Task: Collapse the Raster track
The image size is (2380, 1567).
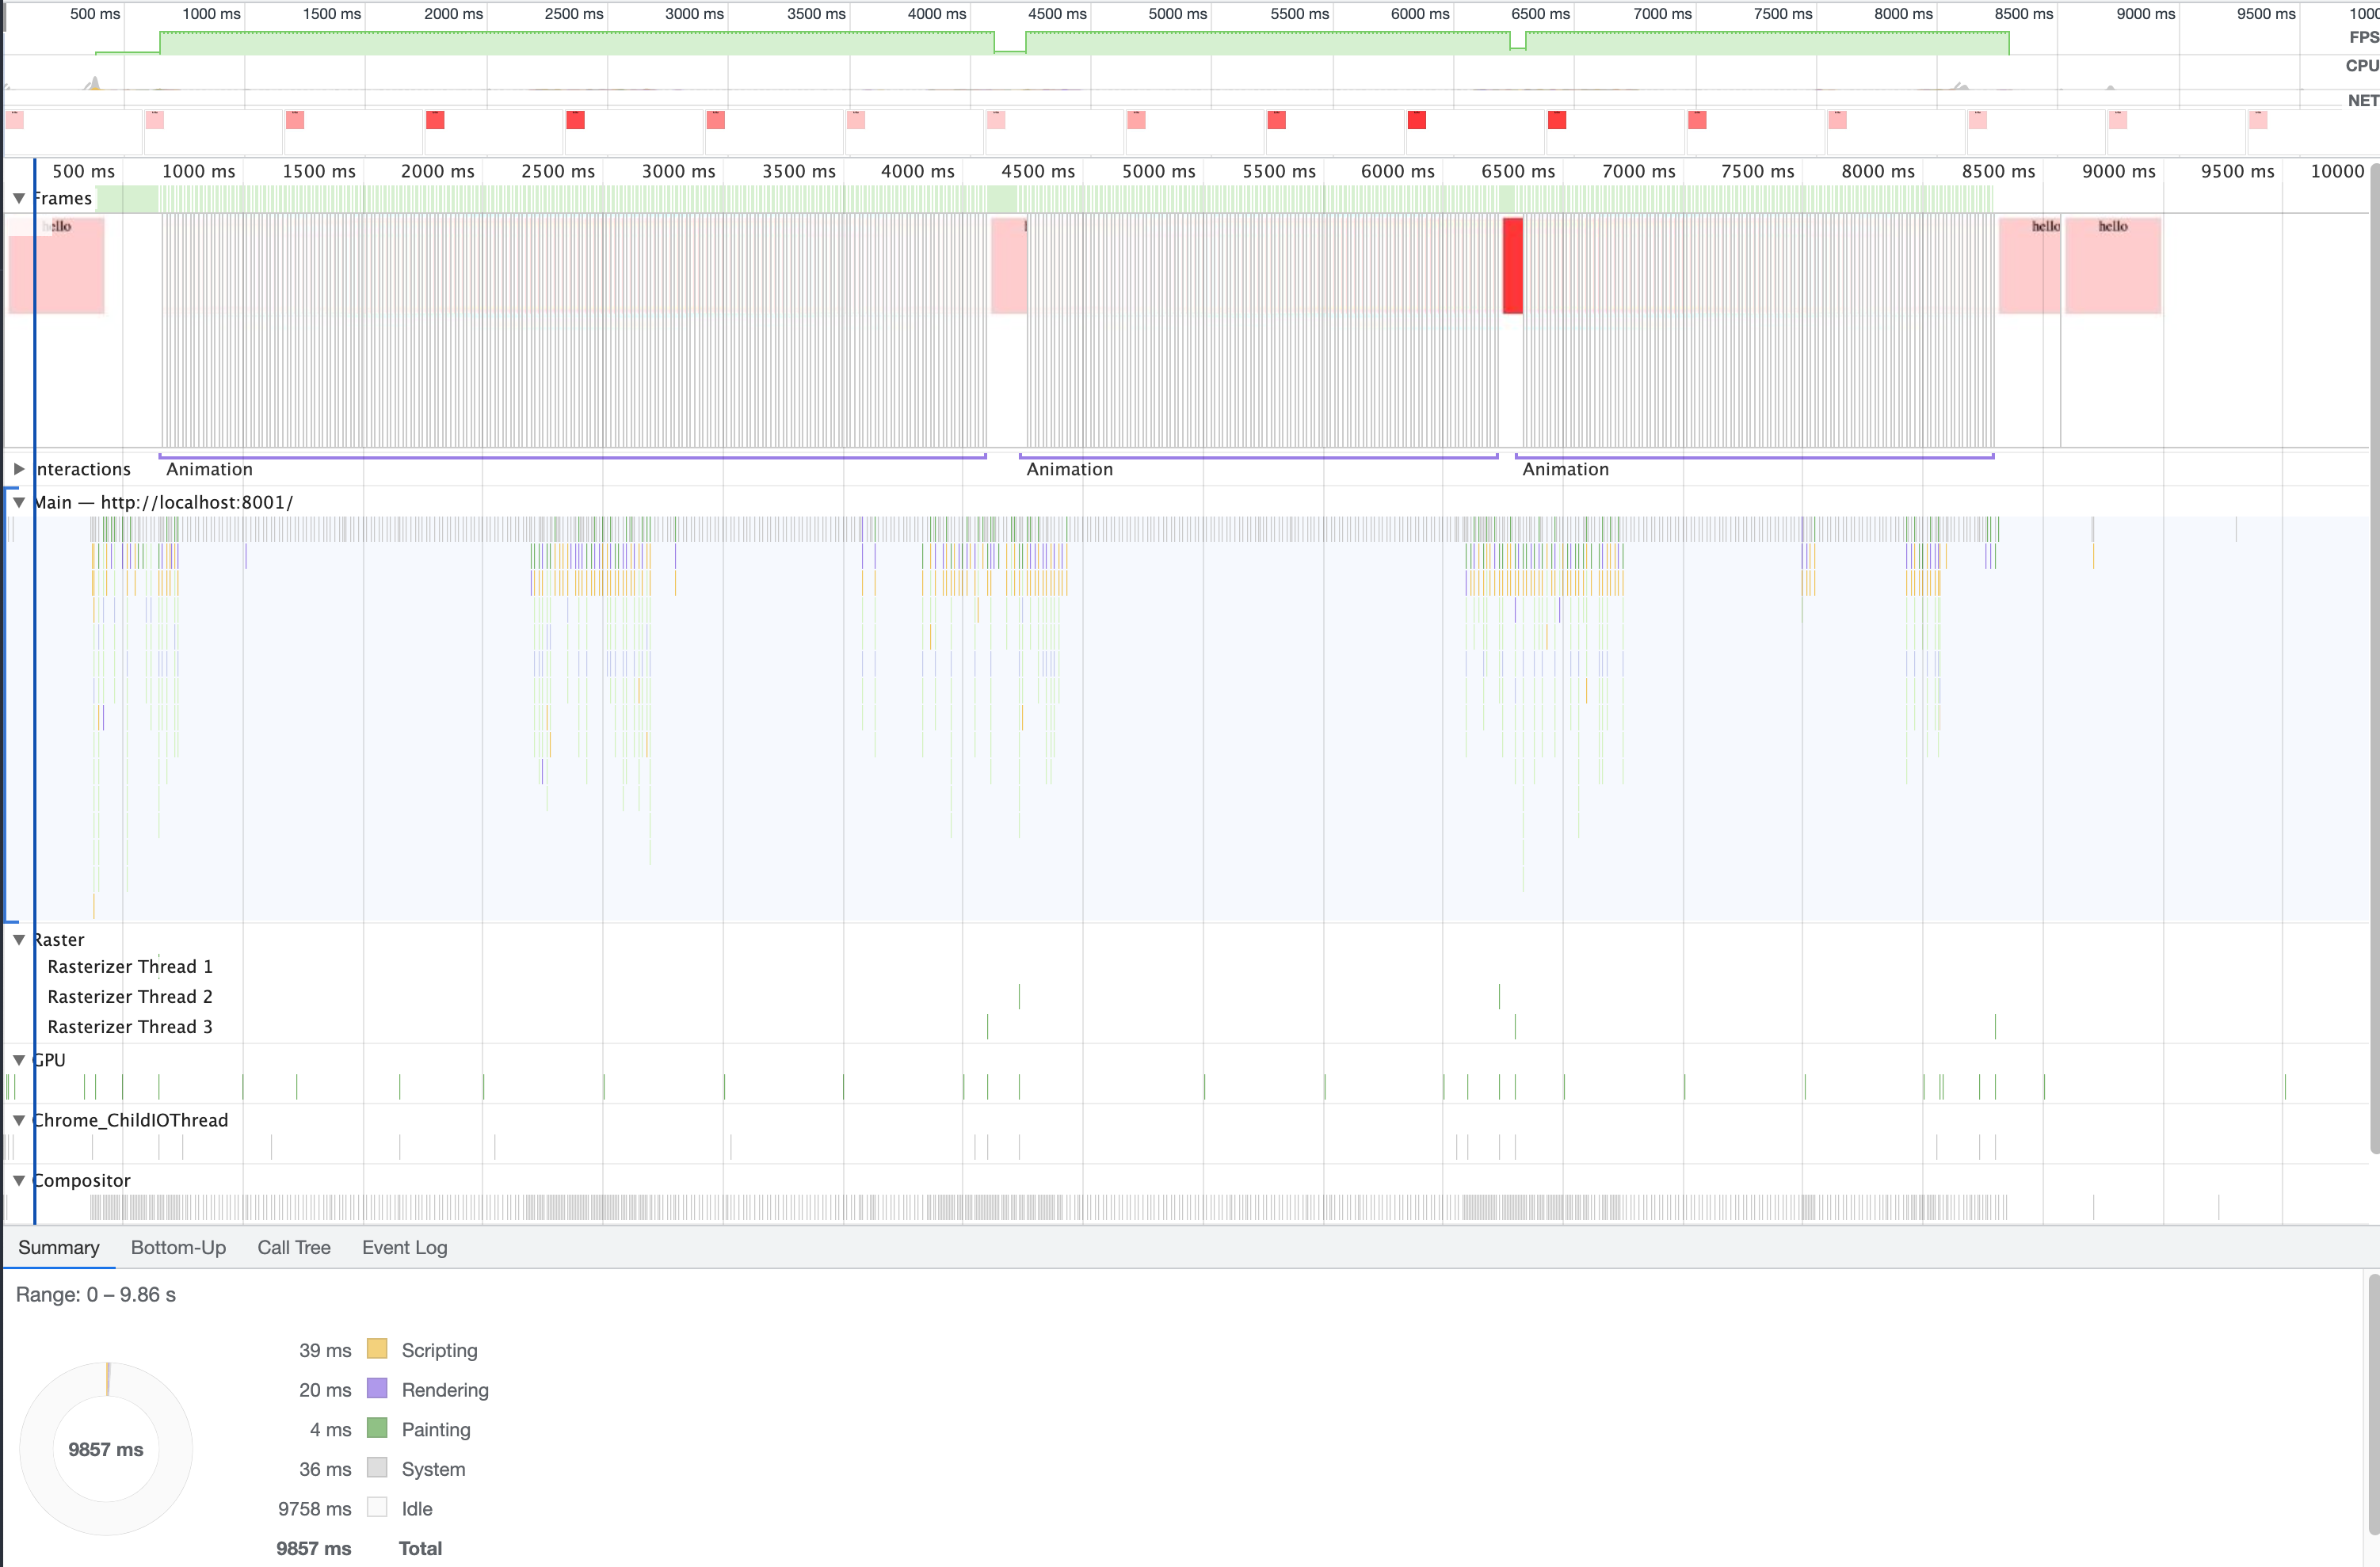Action: coord(19,939)
